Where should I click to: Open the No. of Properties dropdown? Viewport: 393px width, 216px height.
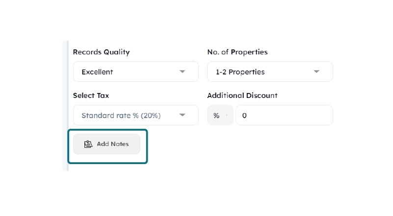click(270, 72)
